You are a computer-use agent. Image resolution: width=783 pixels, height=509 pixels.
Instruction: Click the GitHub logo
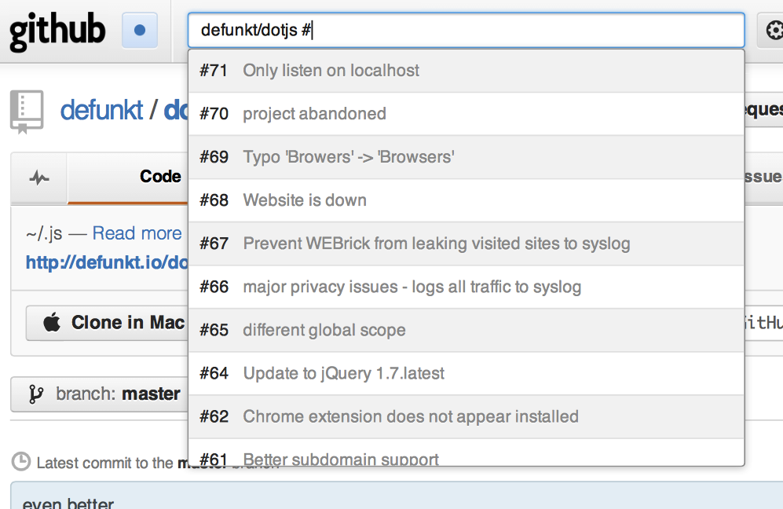pos(57,31)
